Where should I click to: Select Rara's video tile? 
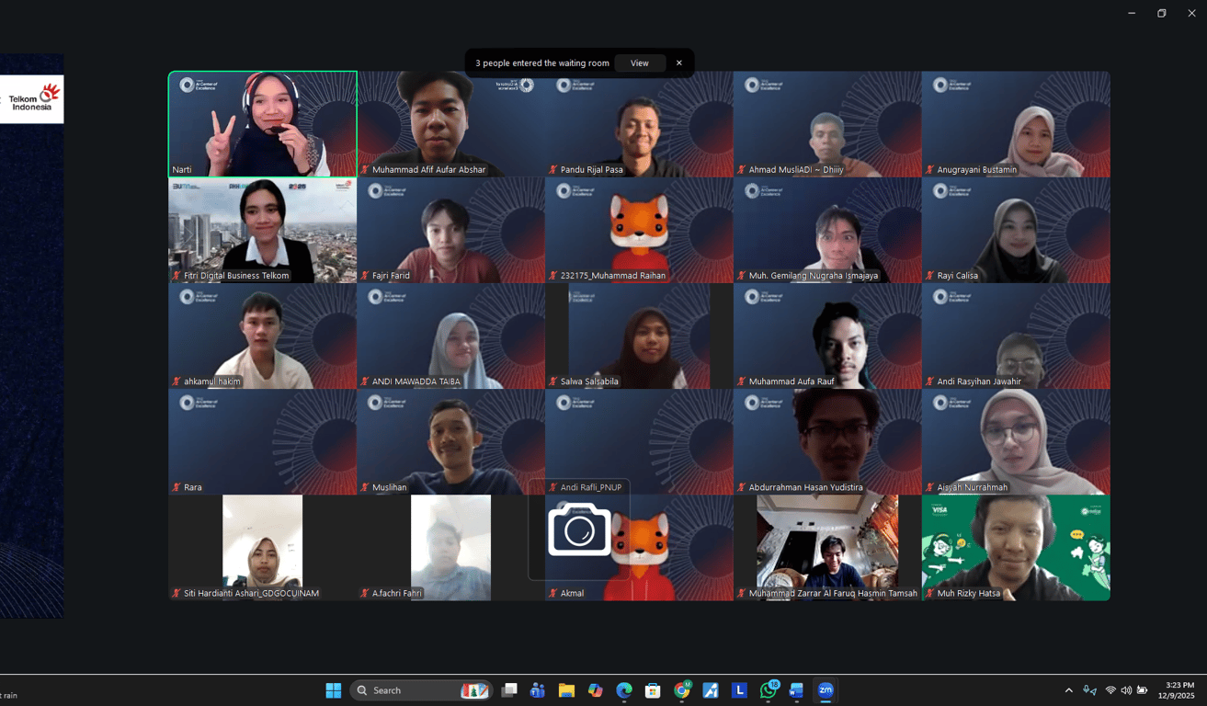(x=262, y=441)
